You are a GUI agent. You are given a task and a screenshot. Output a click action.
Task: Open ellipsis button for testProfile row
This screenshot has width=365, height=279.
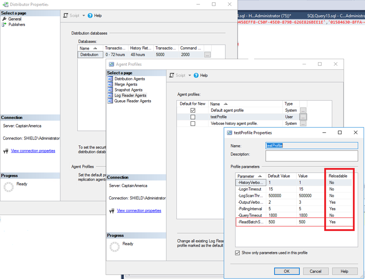coord(303,117)
